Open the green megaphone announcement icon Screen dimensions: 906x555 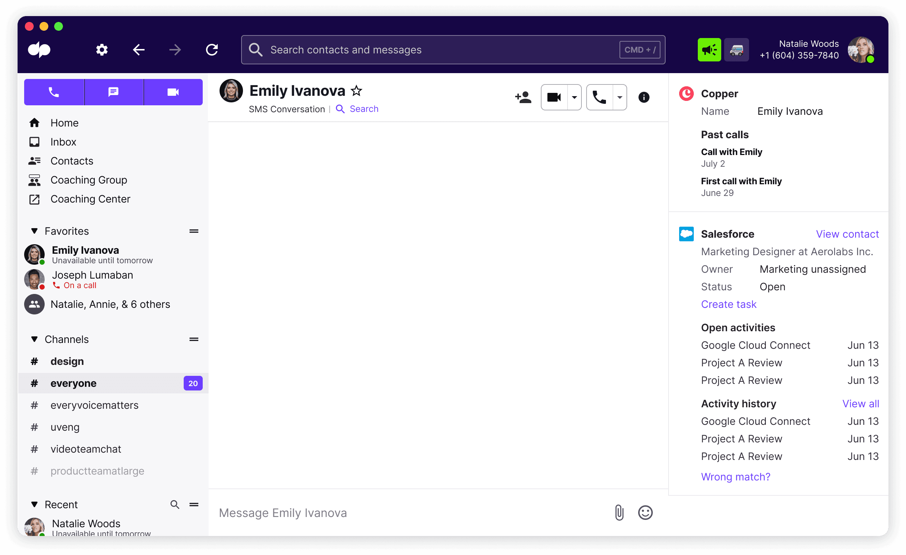pos(709,50)
